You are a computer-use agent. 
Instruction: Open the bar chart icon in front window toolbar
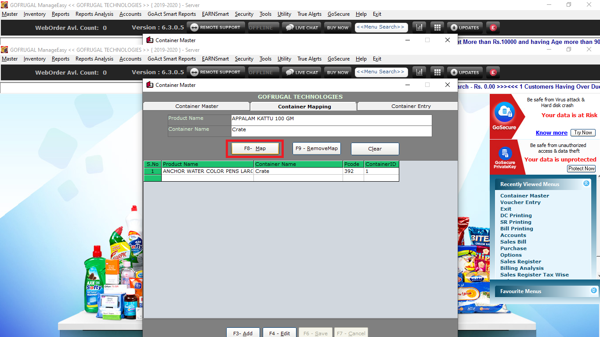pos(419,72)
